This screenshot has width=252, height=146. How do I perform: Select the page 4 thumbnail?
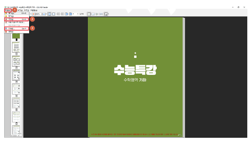click(16, 75)
